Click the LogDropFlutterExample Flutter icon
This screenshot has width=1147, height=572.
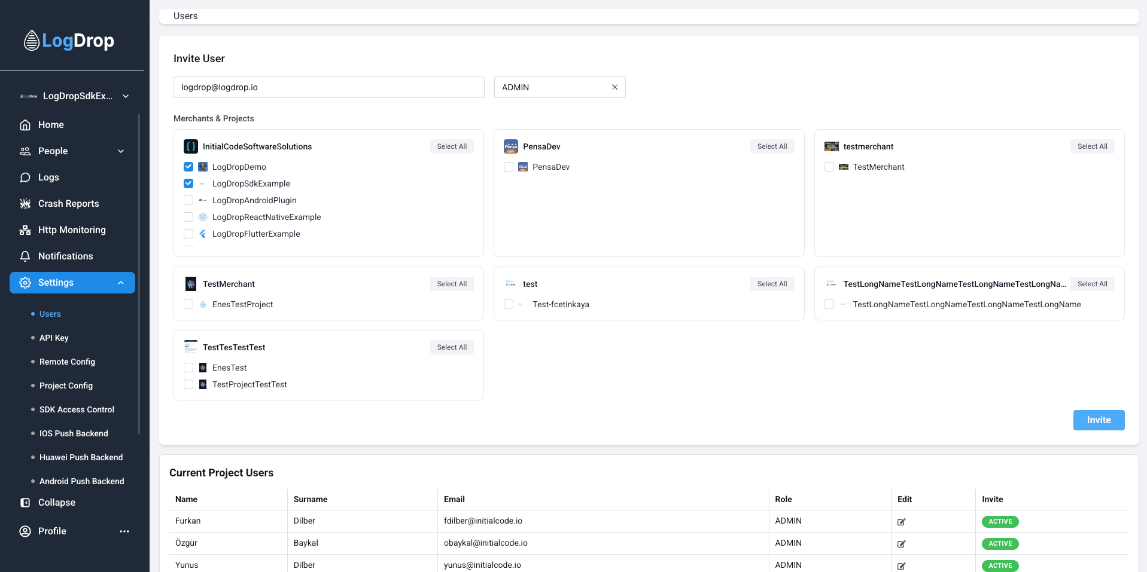203,234
